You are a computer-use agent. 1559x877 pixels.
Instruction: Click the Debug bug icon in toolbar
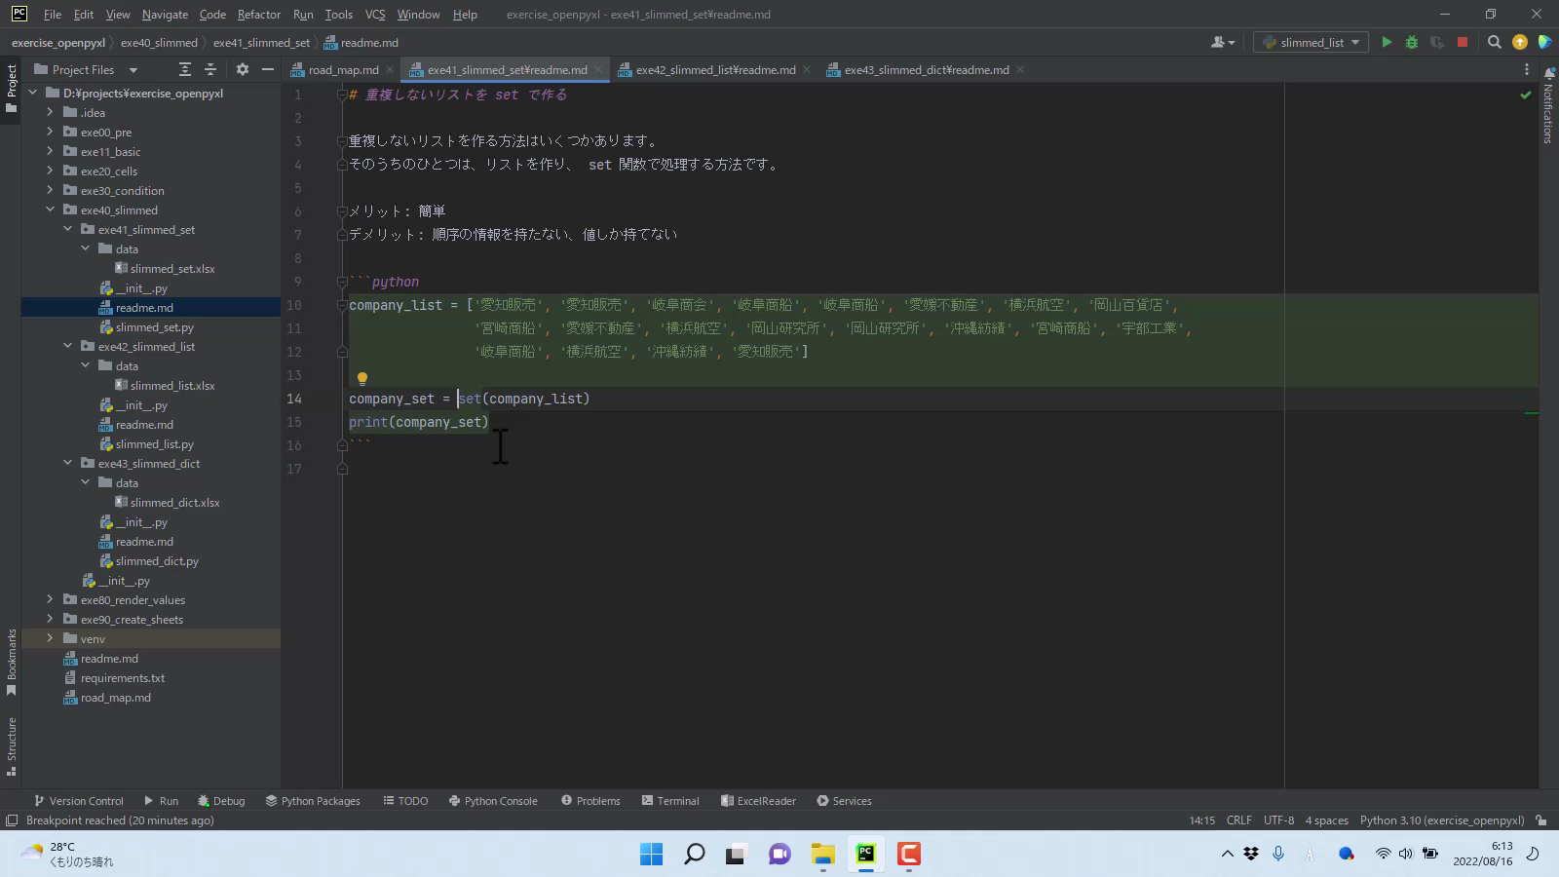(x=1411, y=42)
